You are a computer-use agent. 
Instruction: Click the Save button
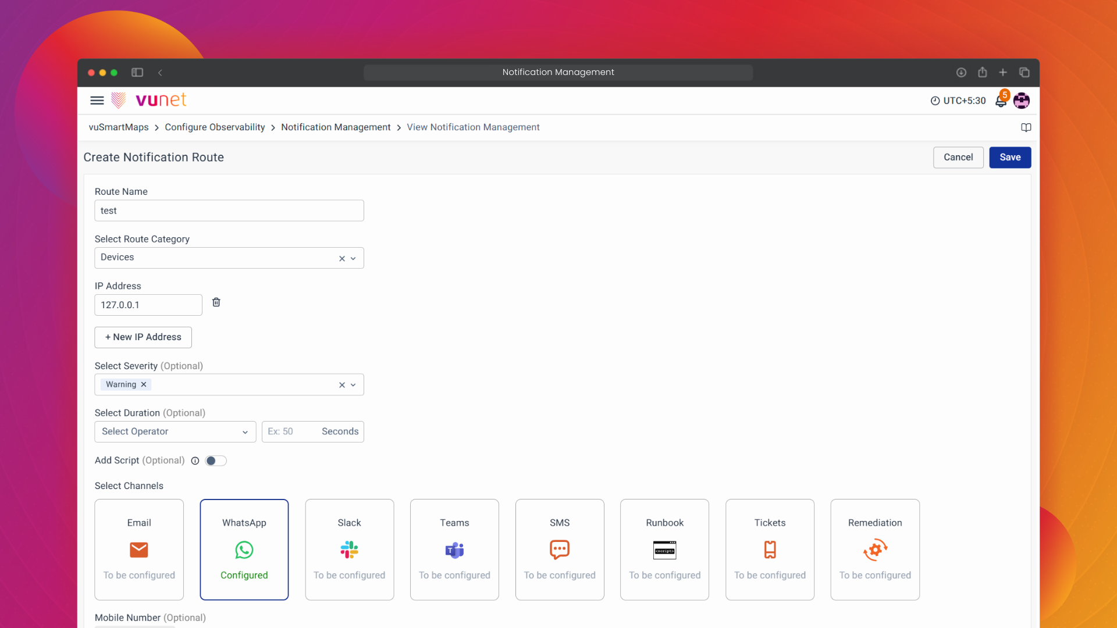pos(1010,158)
